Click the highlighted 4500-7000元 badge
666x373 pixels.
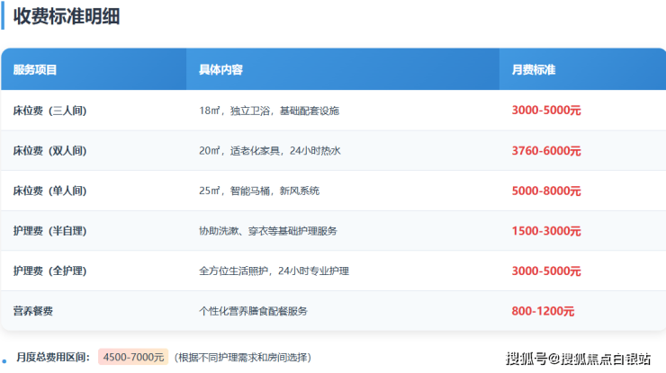click(x=133, y=358)
